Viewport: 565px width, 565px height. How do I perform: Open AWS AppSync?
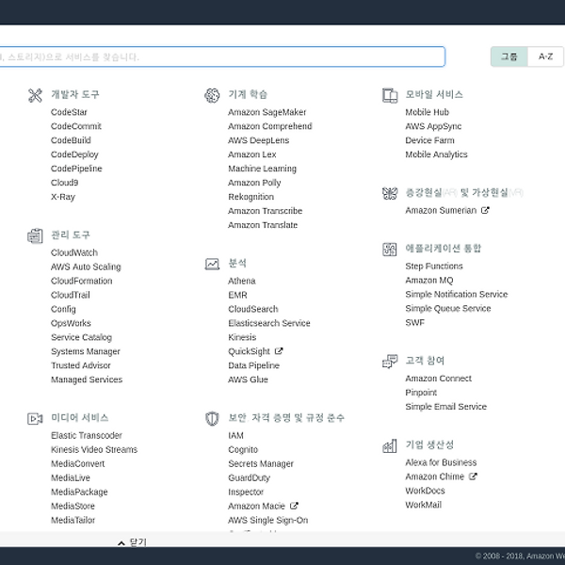click(433, 126)
